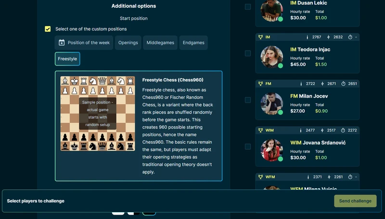Uncheck the custom positions checkbox

point(48,29)
